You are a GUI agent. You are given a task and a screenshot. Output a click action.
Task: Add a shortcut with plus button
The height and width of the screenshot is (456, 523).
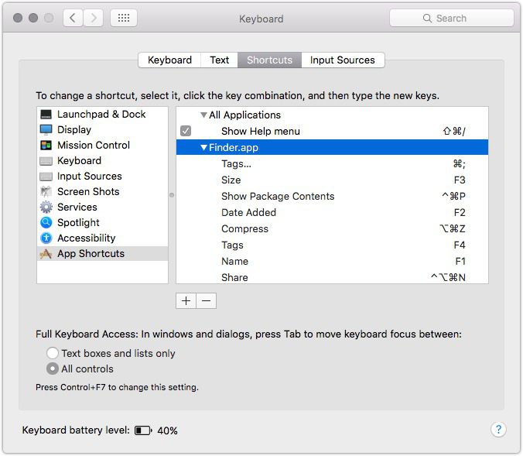point(186,300)
